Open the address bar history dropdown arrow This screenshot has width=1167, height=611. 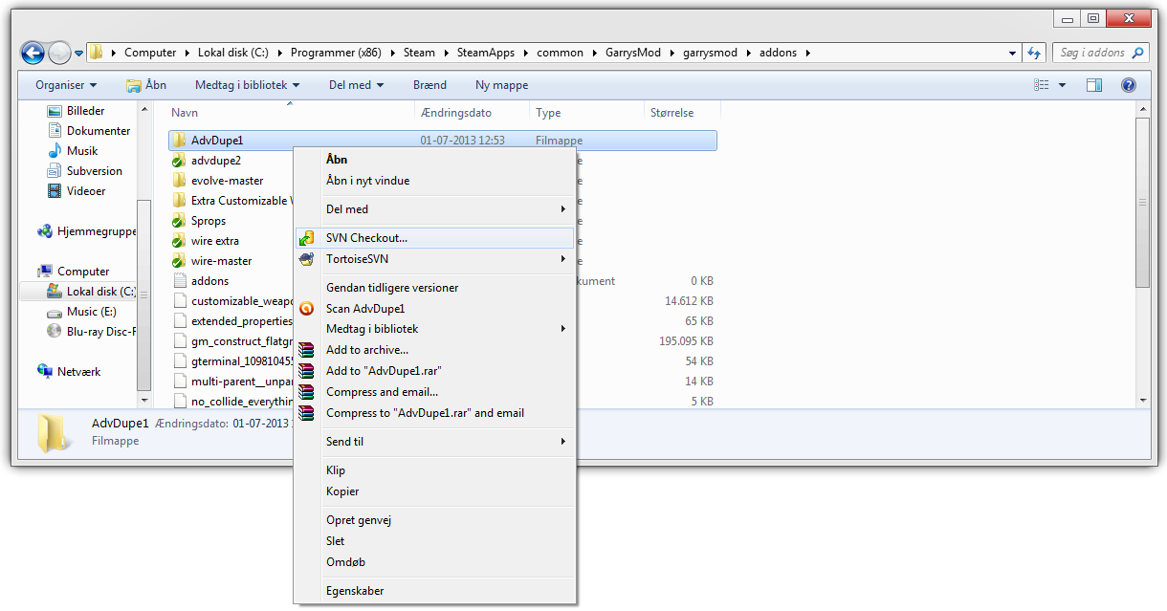pyautogui.click(x=1013, y=53)
